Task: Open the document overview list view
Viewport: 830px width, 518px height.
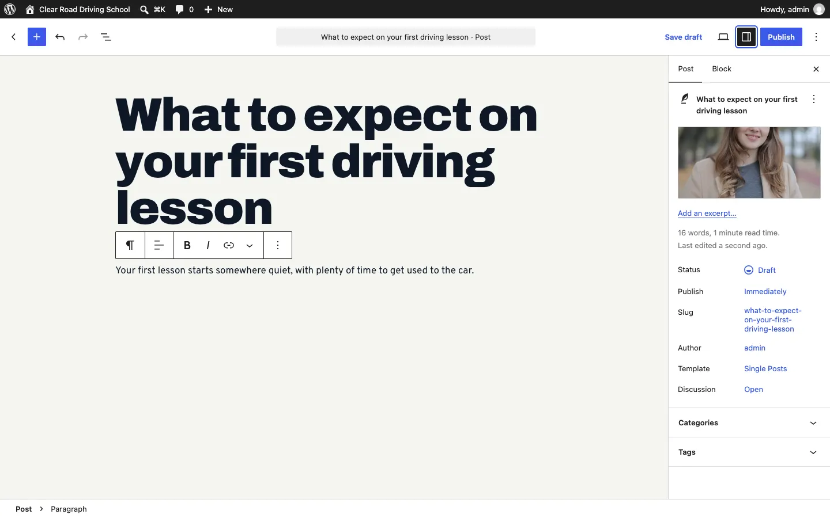Action: (x=106, y=37)
